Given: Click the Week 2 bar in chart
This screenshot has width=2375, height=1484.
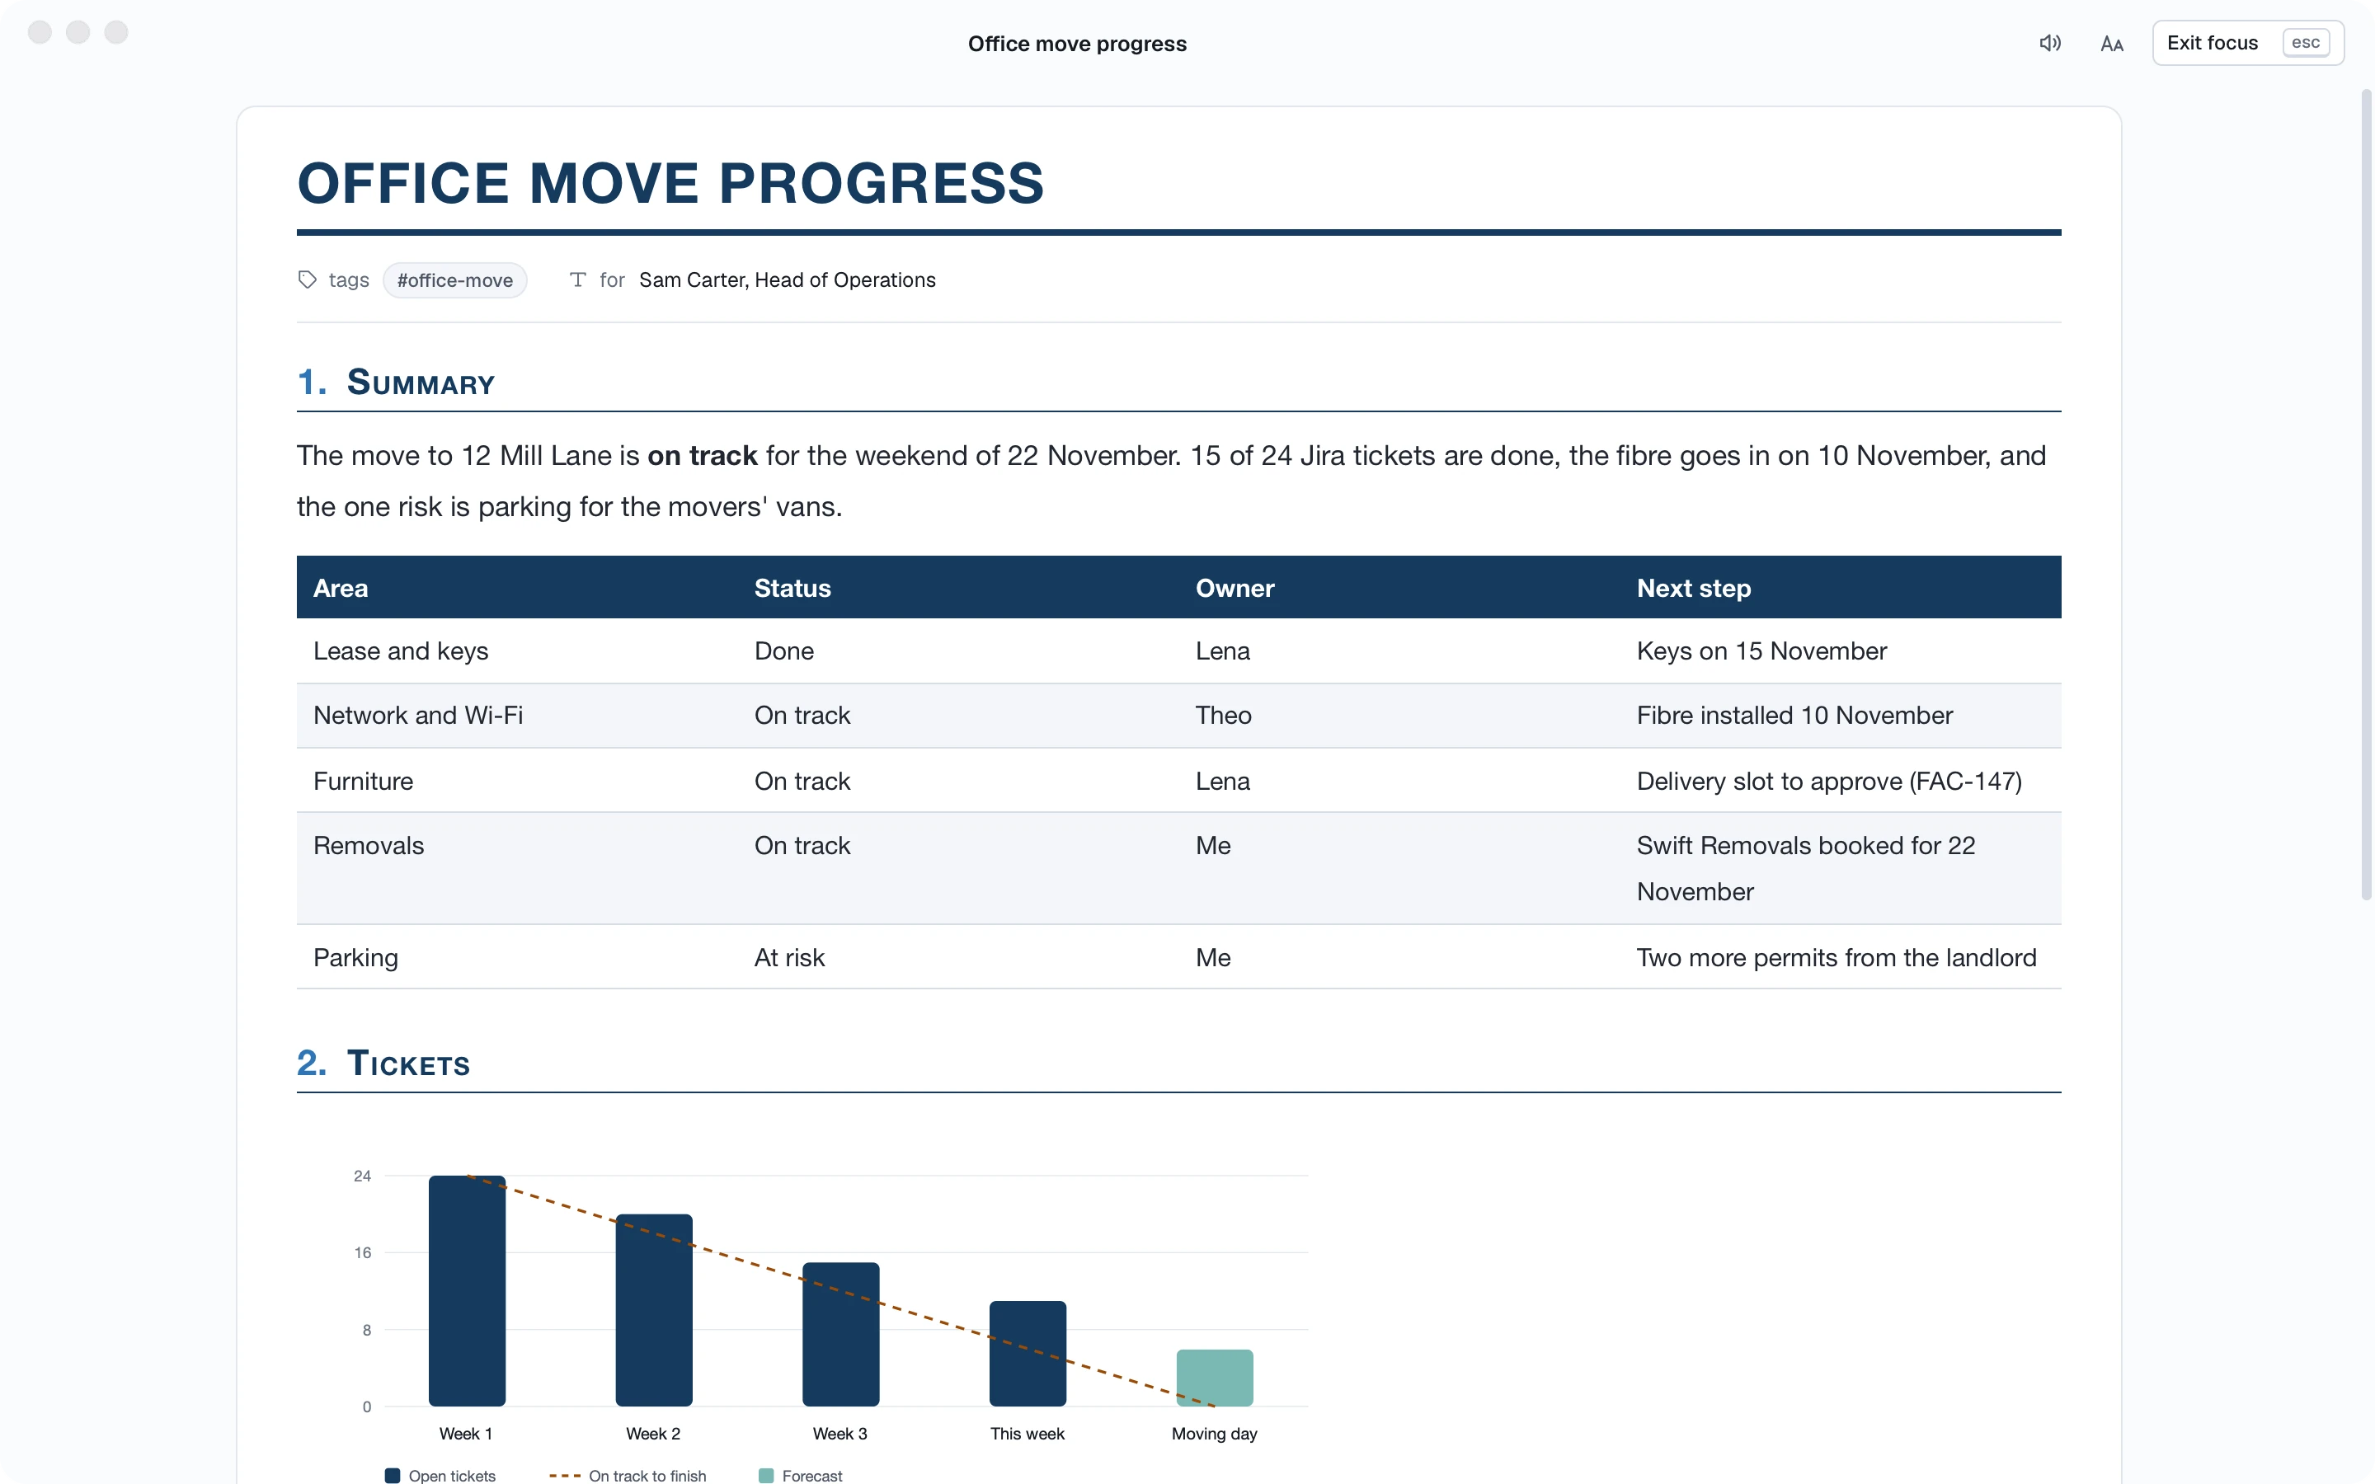Looking at the screenshot, I should pos(654,1310).
